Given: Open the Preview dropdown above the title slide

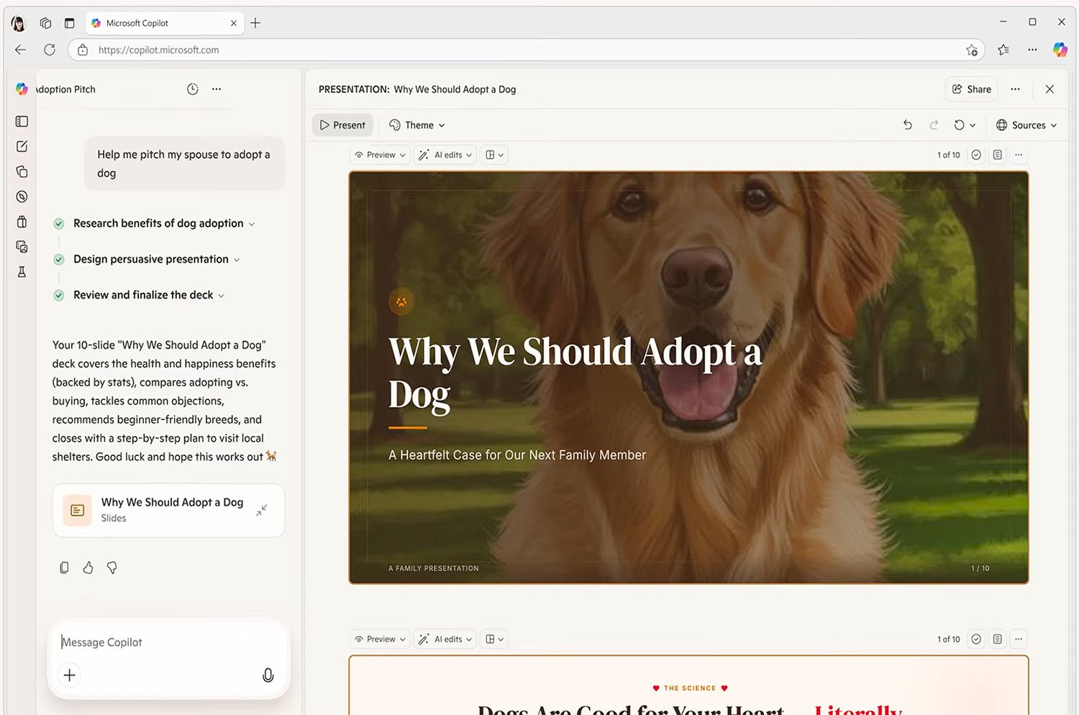Looking at the screenshot, I should pos(379,154).
